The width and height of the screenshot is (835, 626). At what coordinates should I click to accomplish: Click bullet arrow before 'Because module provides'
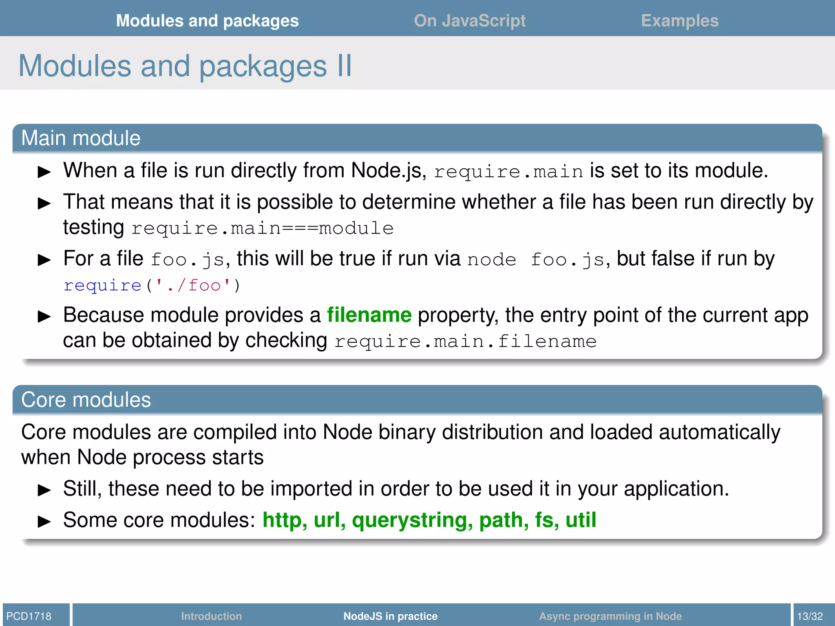[44, 316]
